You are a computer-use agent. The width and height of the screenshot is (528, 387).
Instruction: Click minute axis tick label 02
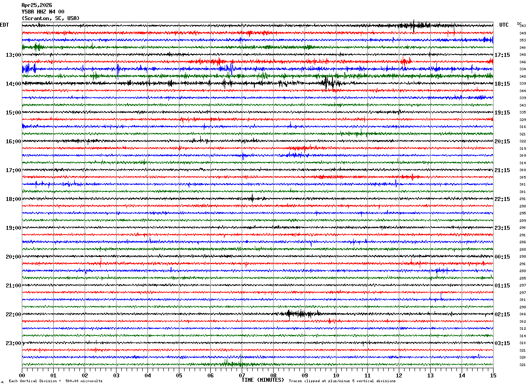click(85, 375)
